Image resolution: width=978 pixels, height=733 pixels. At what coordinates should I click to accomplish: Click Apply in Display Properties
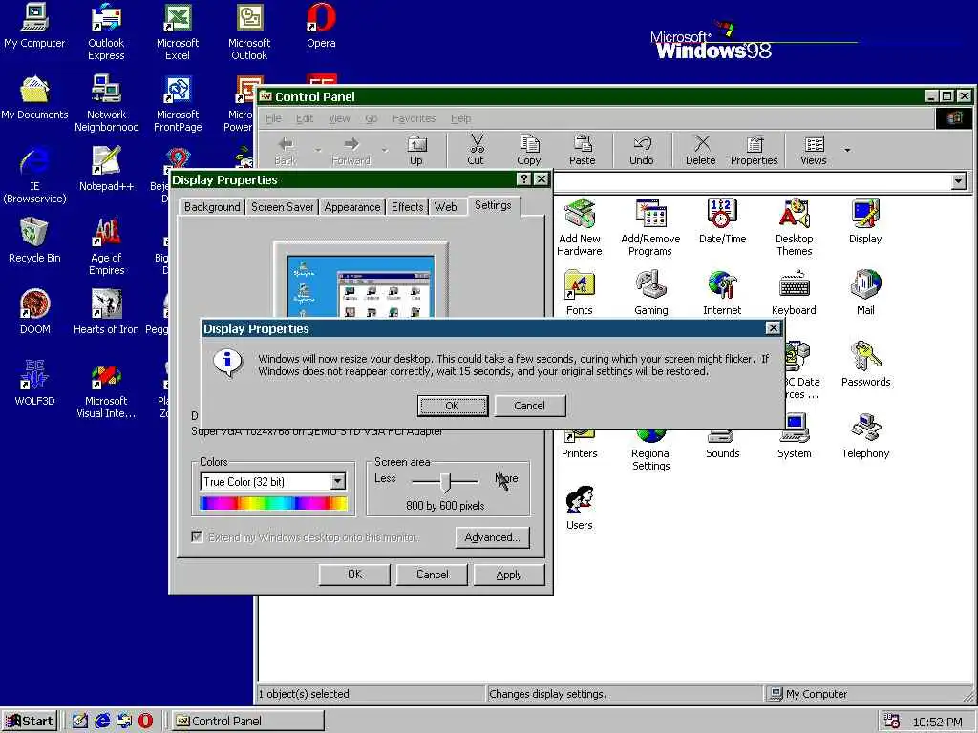coord(509,575)
